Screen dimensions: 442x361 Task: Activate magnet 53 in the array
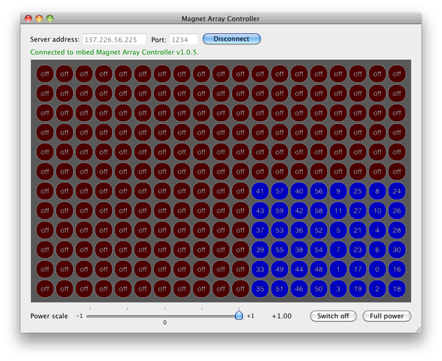tap(279, 230)
